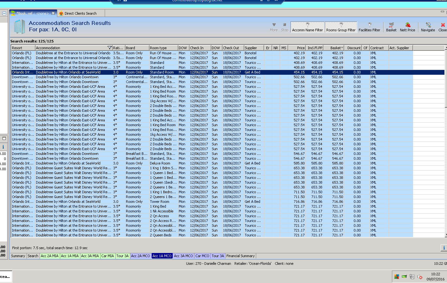The image size is (447, 283).
Task: Close the Book ref none tab
Action: tap(53, 13)
